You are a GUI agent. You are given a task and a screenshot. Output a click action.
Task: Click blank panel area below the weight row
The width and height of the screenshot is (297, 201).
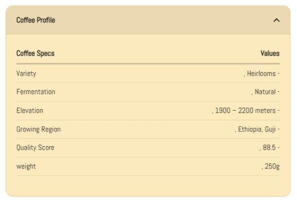(148, 185)
